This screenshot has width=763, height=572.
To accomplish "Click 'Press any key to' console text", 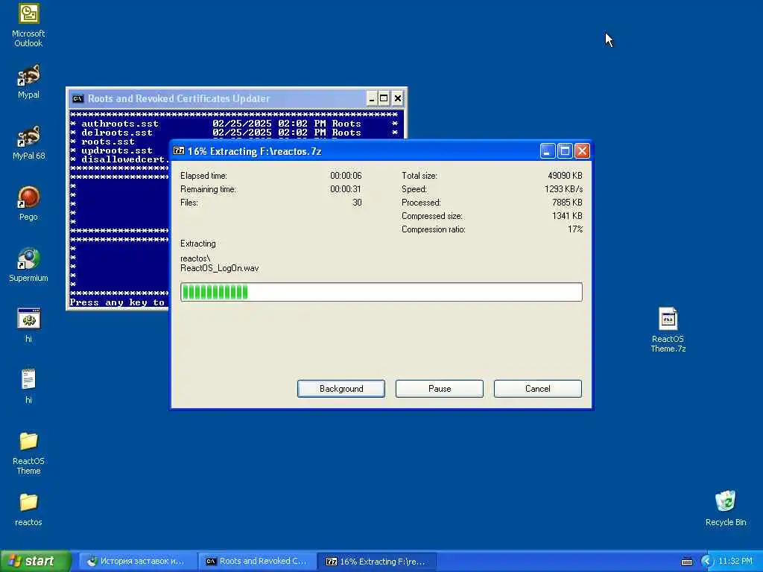I will pyautogui.click(x=117, y=302).
